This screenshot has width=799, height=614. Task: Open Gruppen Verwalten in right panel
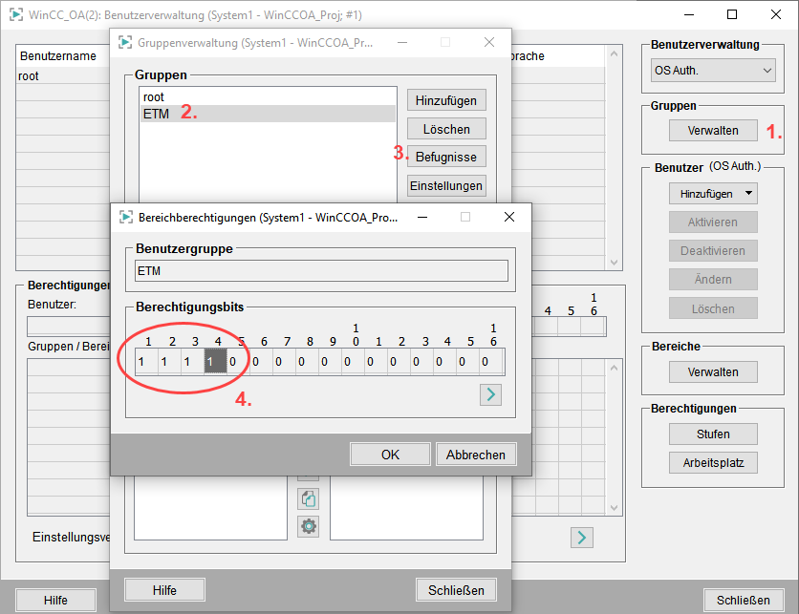[x=713, y=131]
